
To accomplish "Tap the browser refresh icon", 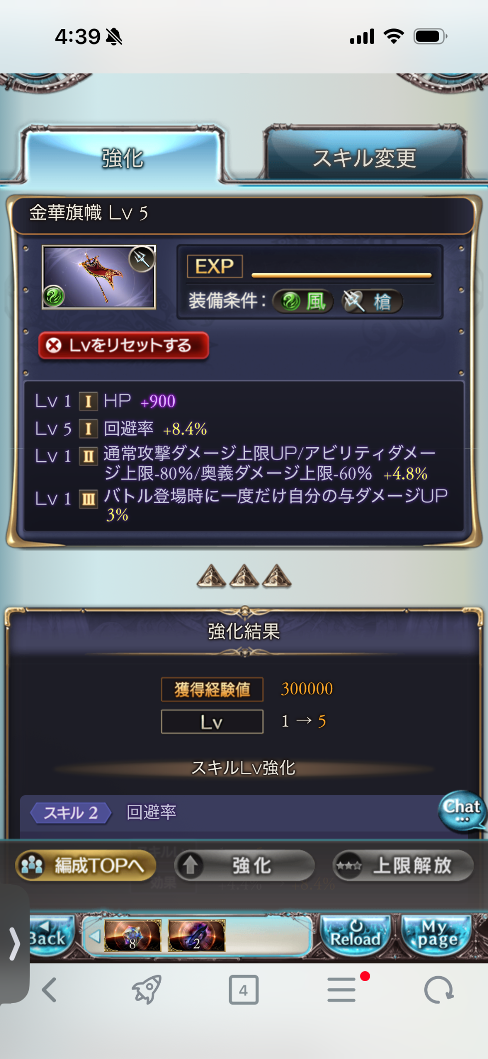I will coord(439,990).
